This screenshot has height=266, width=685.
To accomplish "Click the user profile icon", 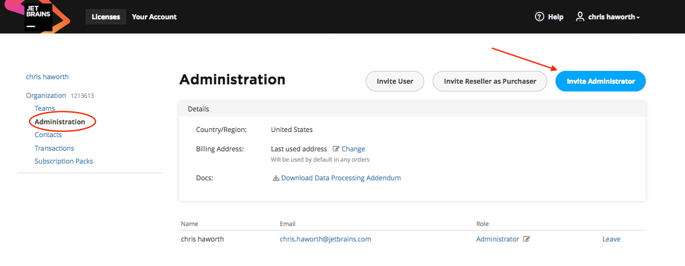I will coord(580,17).
